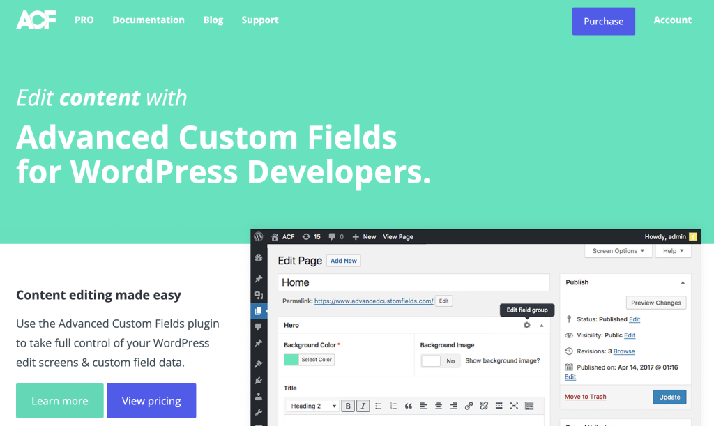The height and width of the screenshot is (426, 714).
Task: Click the View pricing button
Action: pyautogui.click(x=151, y=400)
